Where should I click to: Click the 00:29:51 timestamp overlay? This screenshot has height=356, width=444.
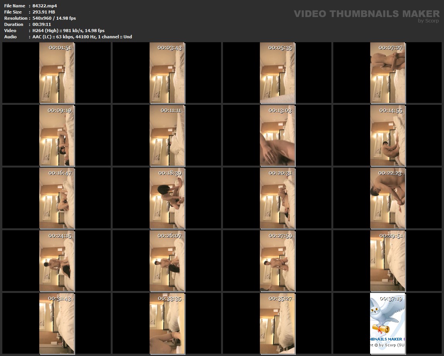(390, 236)
